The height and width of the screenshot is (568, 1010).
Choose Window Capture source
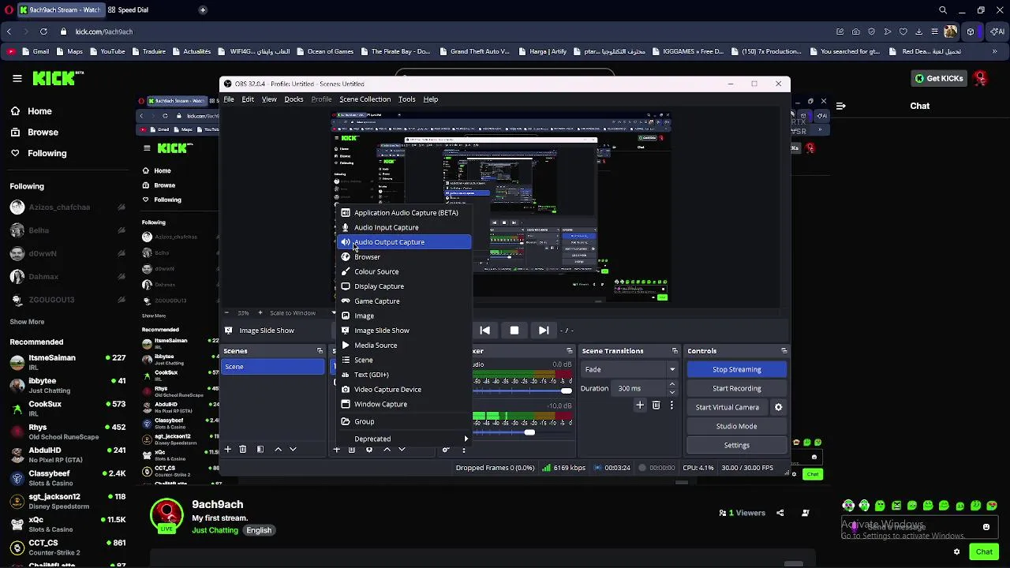coord(404,404)
